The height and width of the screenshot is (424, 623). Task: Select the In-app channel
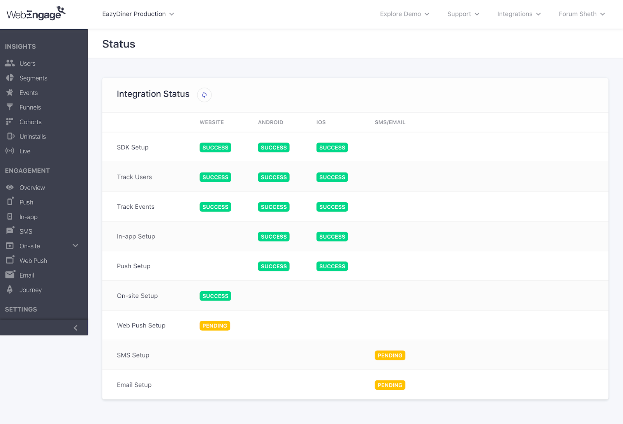[x=28, y=216]
